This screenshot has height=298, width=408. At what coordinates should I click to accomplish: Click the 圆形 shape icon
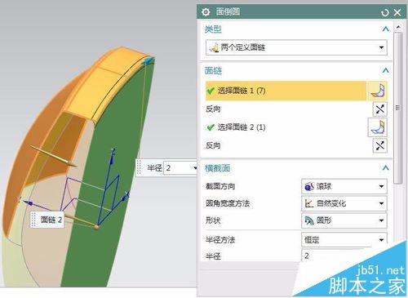coord(309,220)
